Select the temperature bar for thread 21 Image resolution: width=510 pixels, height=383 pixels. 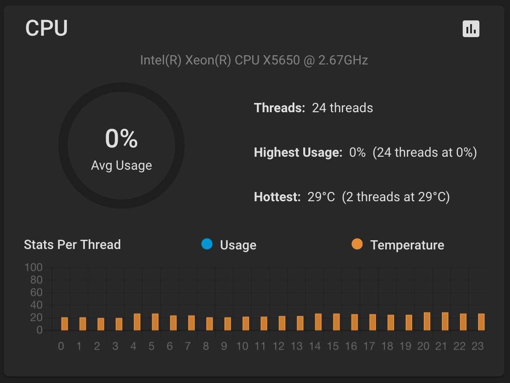[445, 321]
